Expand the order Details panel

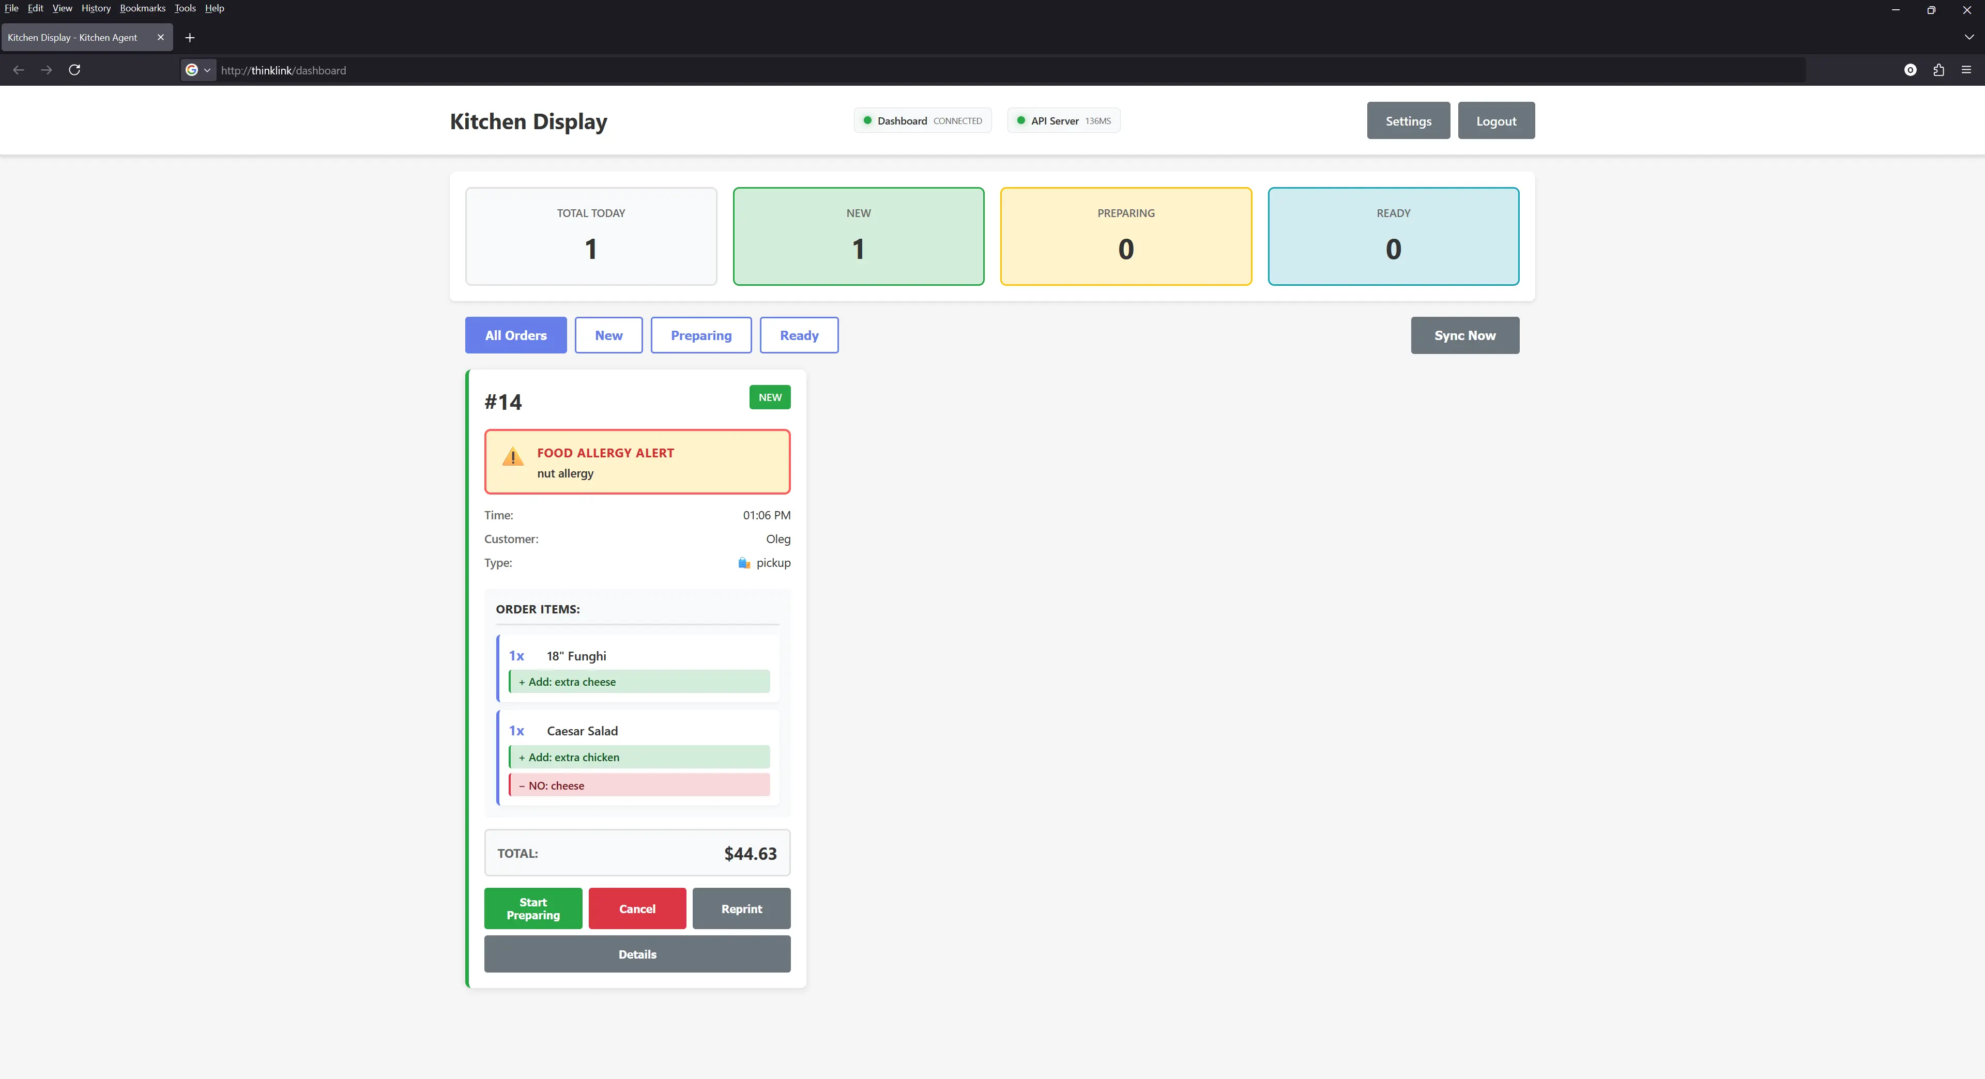(x=636, y=954)
